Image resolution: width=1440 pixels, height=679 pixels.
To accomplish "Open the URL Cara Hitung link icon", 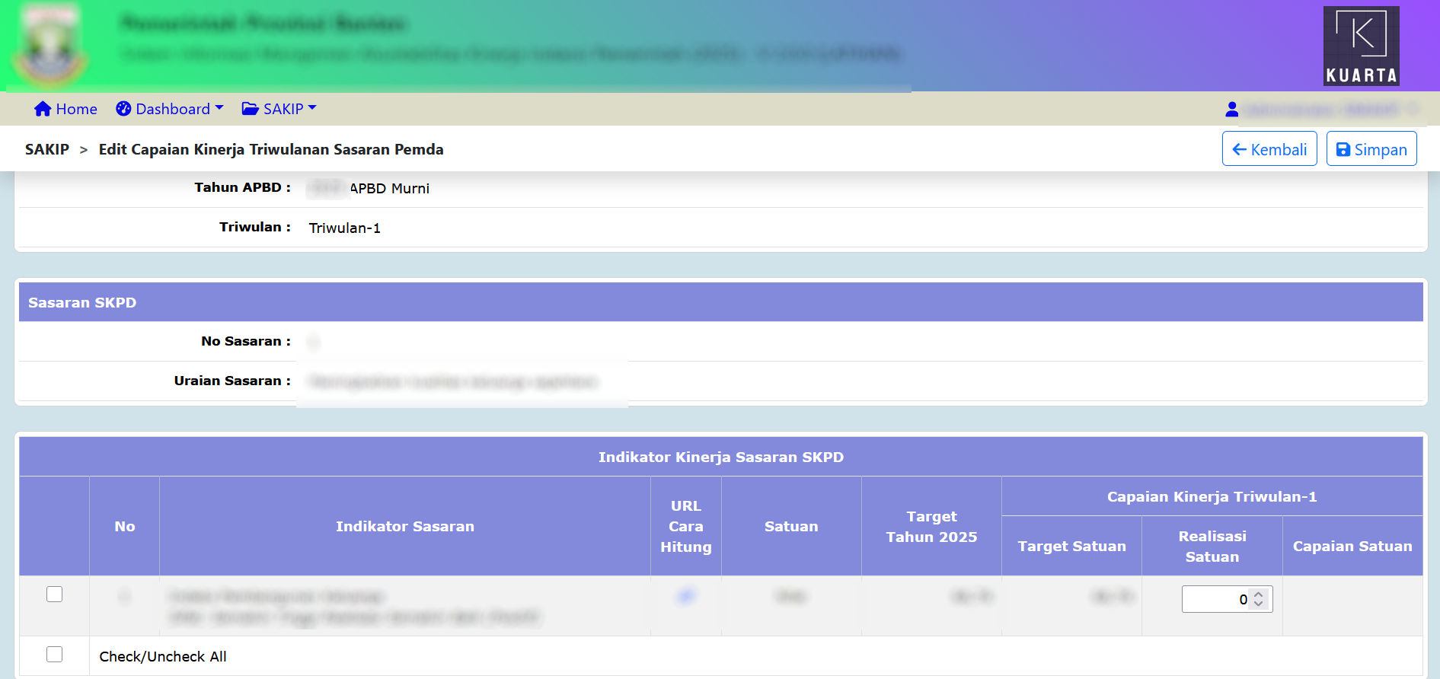I will click(x=685, y=596).
